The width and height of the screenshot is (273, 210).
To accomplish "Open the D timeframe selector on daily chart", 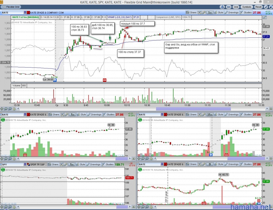I will [x=210, y=165].
